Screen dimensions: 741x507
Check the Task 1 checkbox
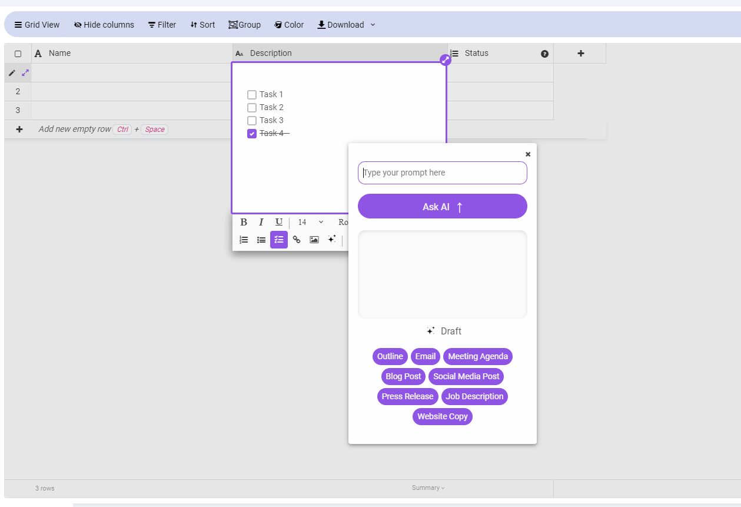[252, 95]
